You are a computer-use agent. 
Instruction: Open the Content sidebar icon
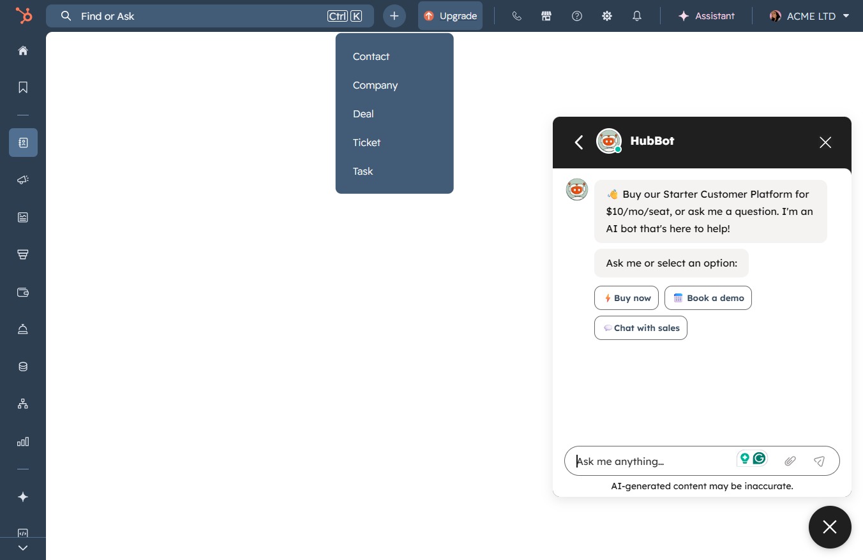[23, 217]
